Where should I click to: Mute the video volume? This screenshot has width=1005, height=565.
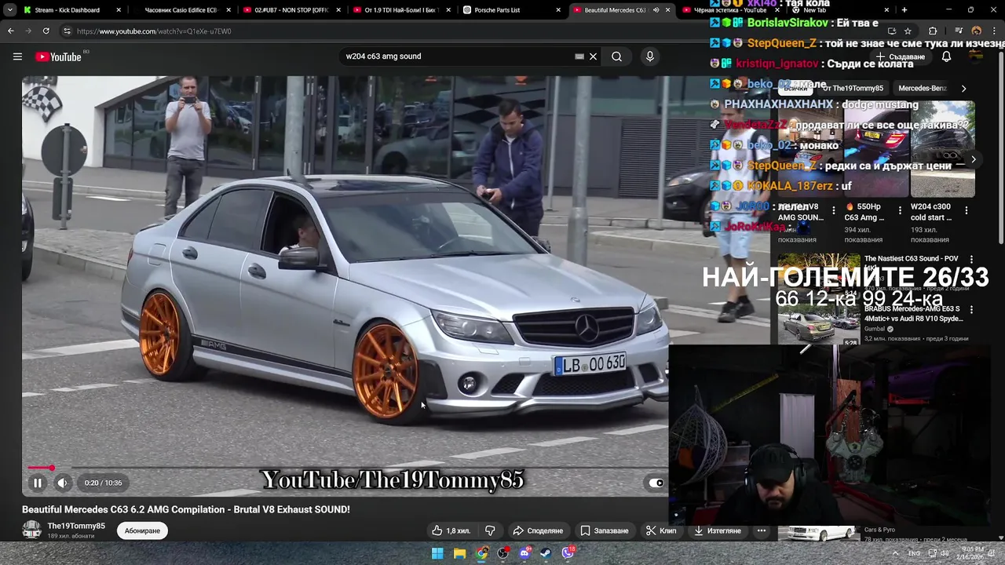coord(63,483)
